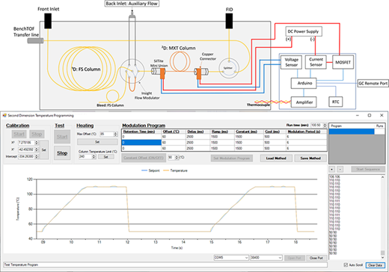
Task: Click Column Temperature Limit stepper arrows
Action: 94,157
